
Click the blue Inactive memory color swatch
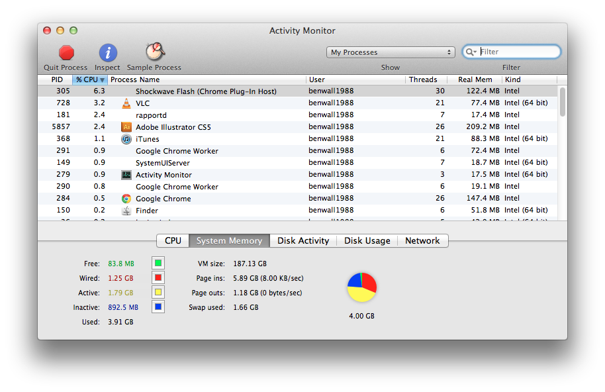[x=158, y=307]
